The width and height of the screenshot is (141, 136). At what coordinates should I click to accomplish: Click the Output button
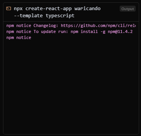coord(127,9)
